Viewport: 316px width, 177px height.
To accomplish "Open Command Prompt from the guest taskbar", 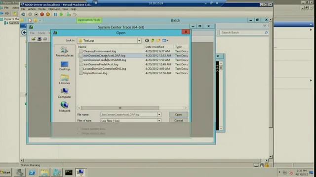I will pyautogui.click(x=69, y=173).
